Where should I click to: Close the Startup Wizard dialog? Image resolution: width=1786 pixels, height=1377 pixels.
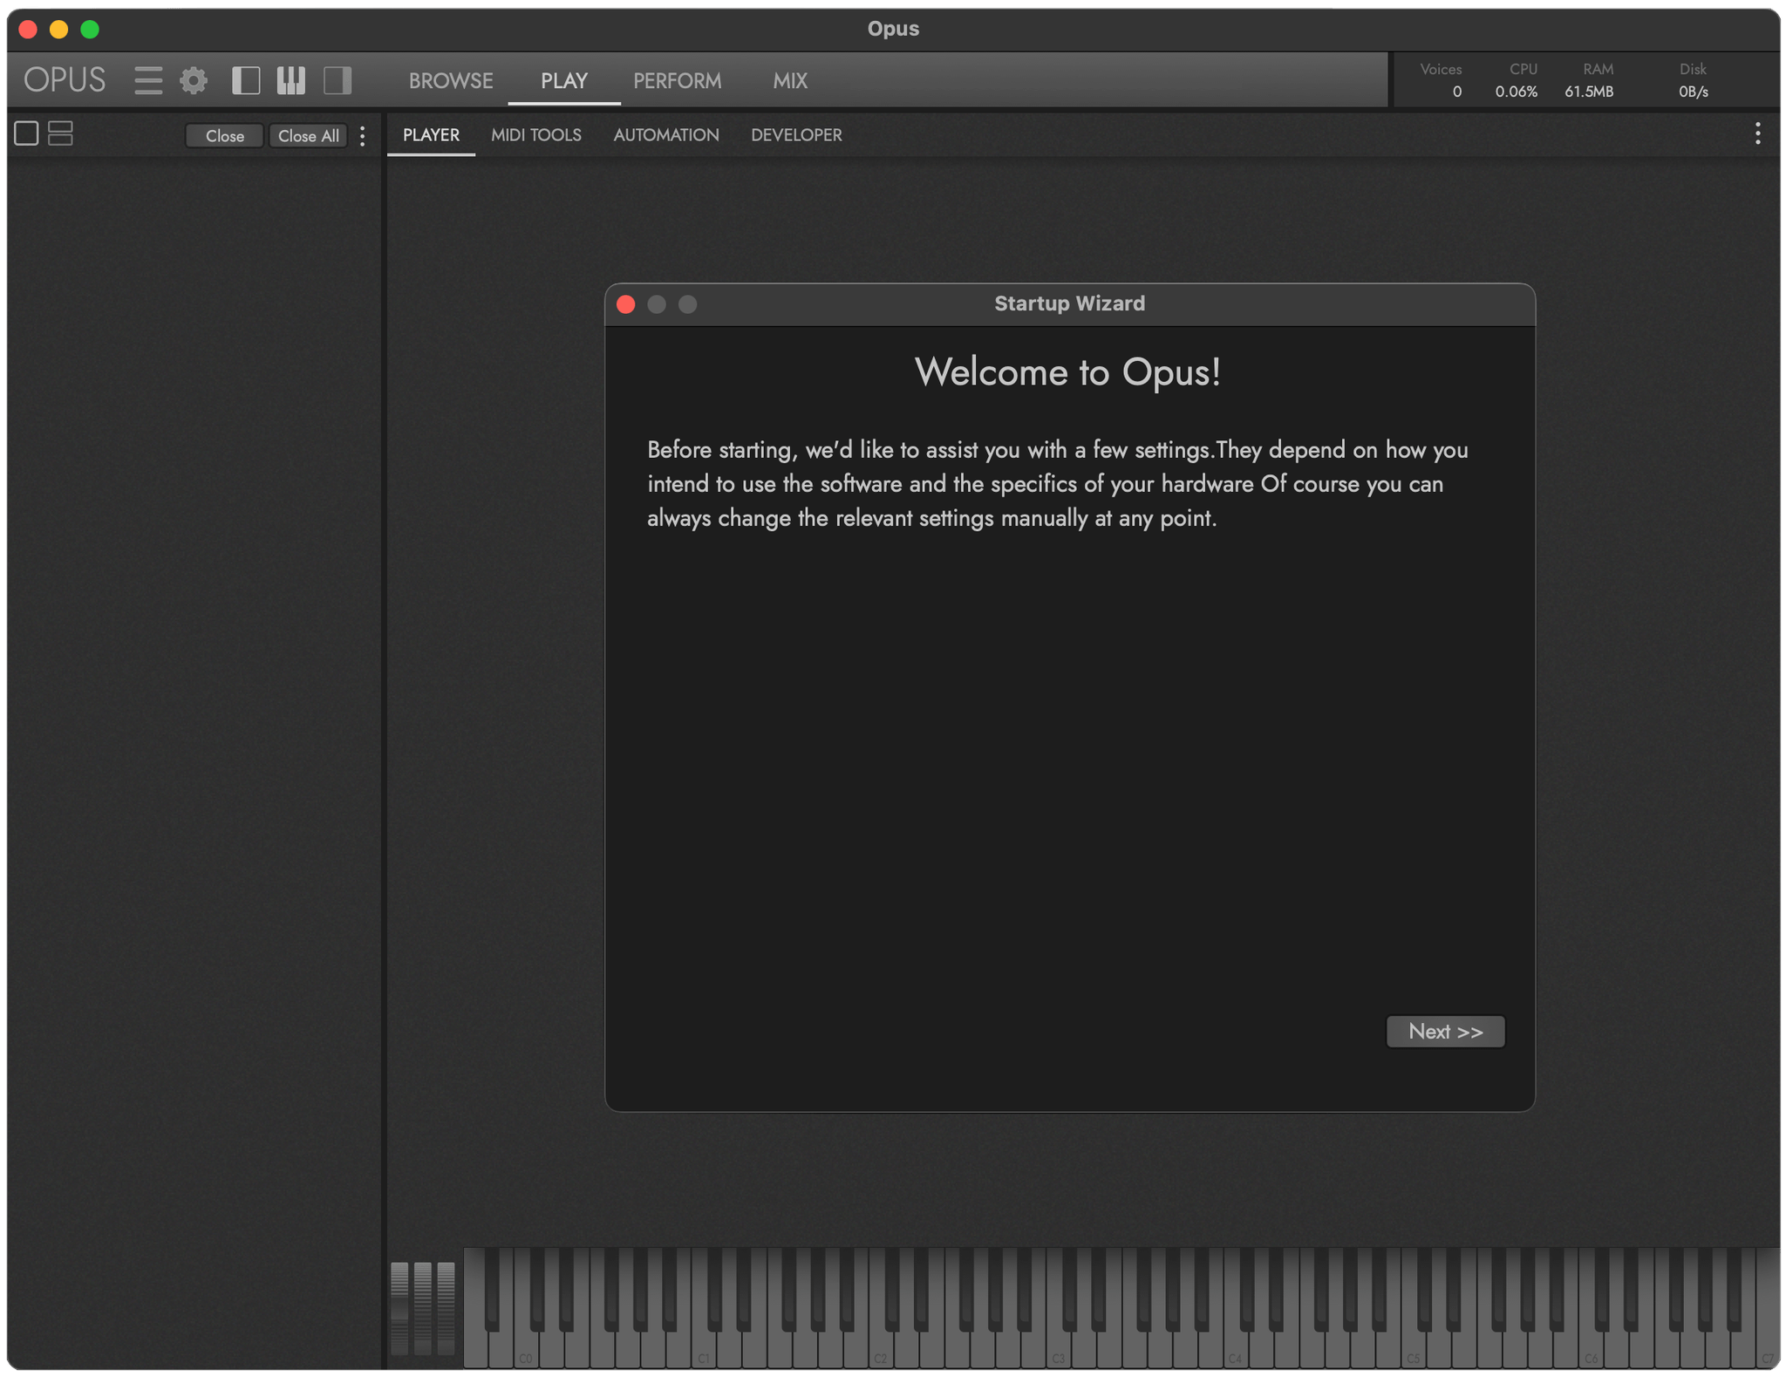625,304
